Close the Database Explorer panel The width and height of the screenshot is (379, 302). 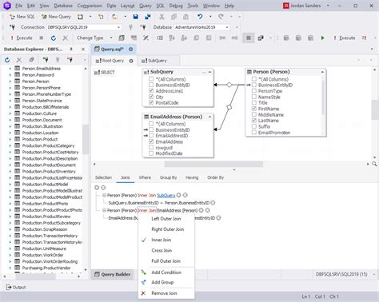[x=83, y=49]
